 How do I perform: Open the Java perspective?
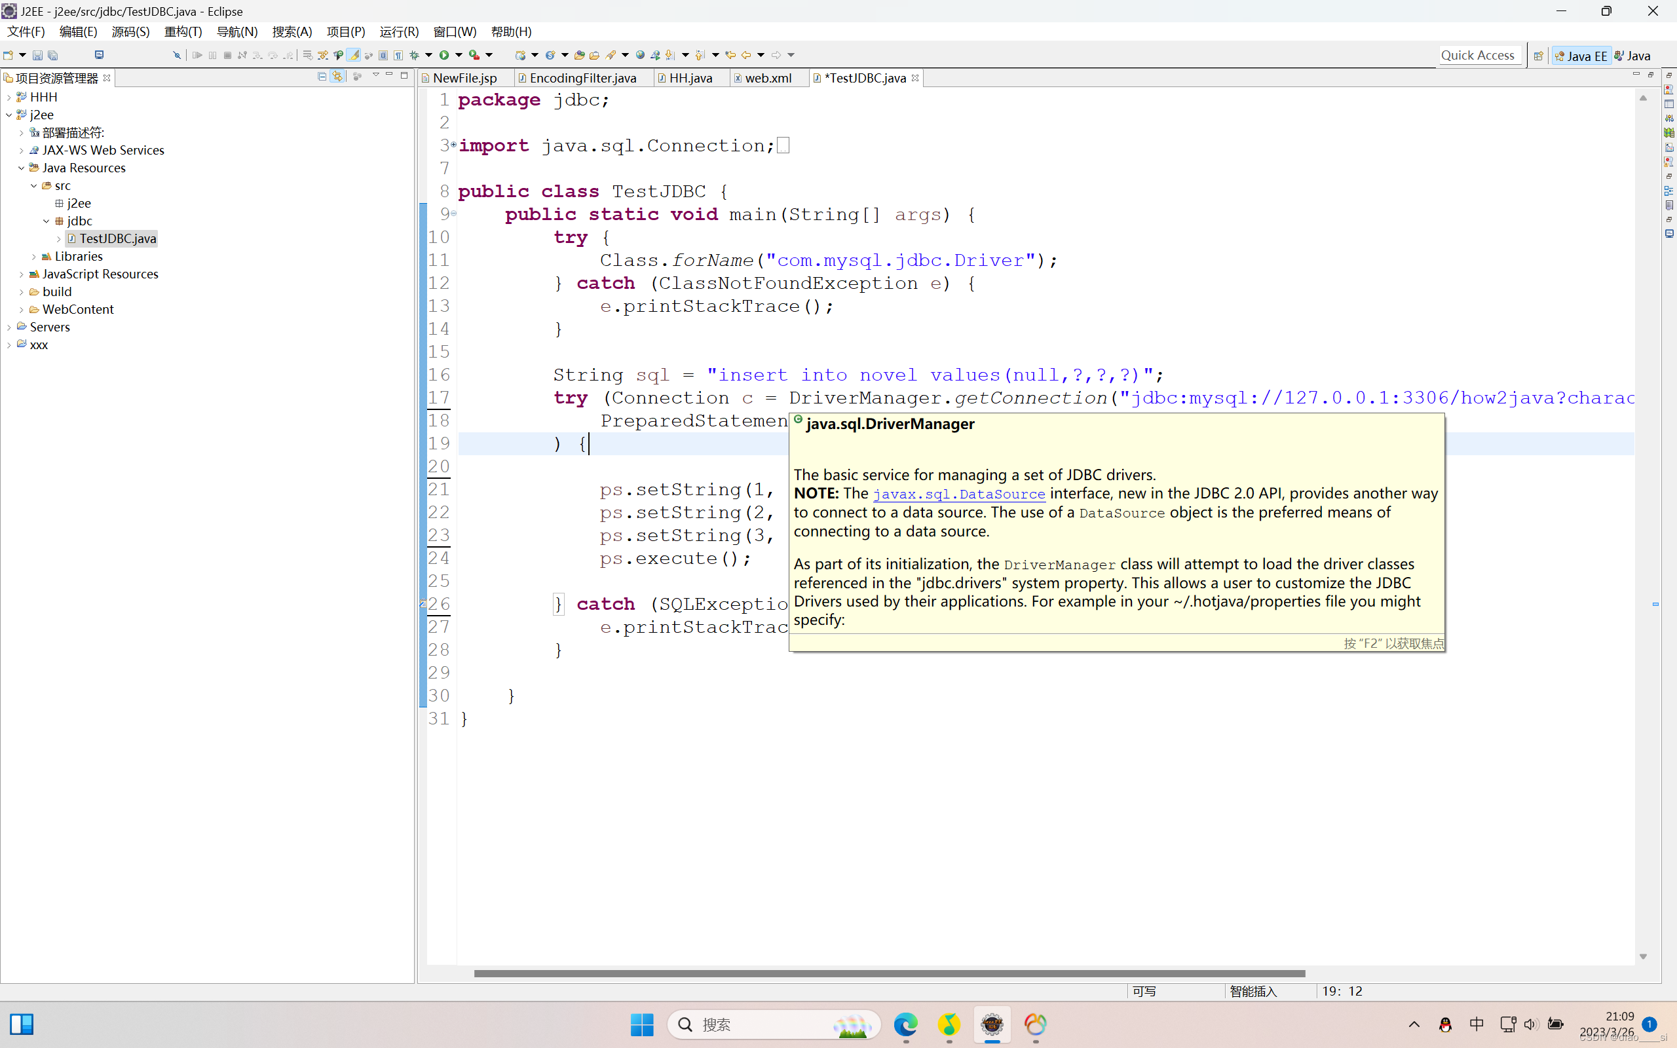(1632, 56)
